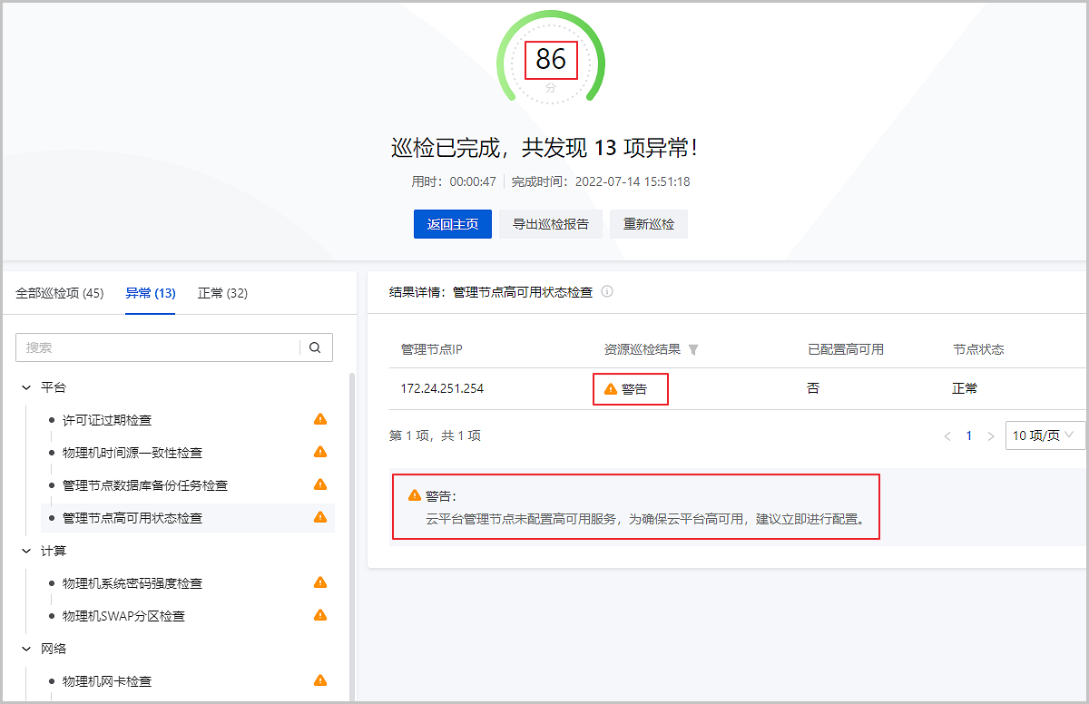Click the 导出巡检报告 button
The image size is (1089, 704).
click(550, 224)
